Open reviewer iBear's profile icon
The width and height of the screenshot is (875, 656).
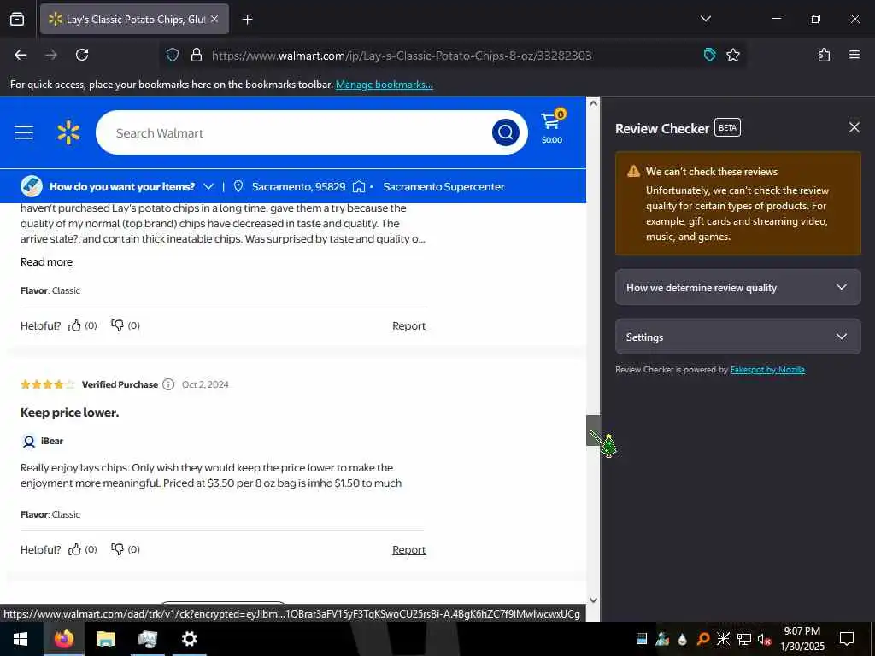28,442
